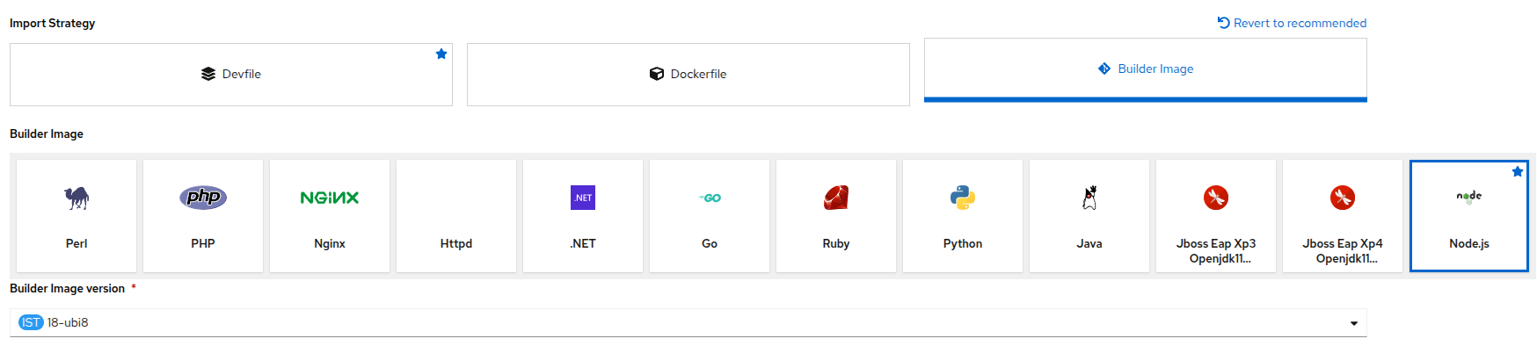Select the Perl camel builder image
1537x346 pixels.
76,216
